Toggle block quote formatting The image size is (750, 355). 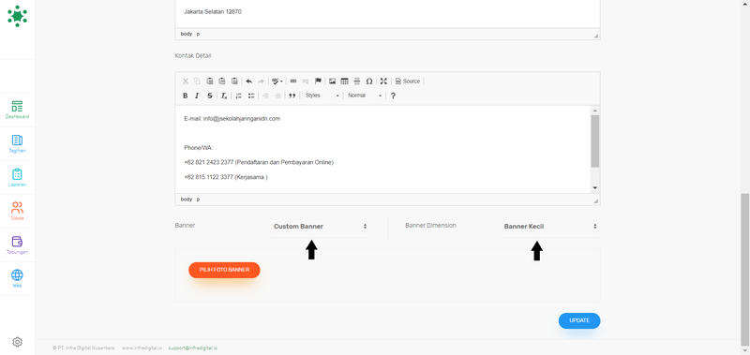[292, 96]
